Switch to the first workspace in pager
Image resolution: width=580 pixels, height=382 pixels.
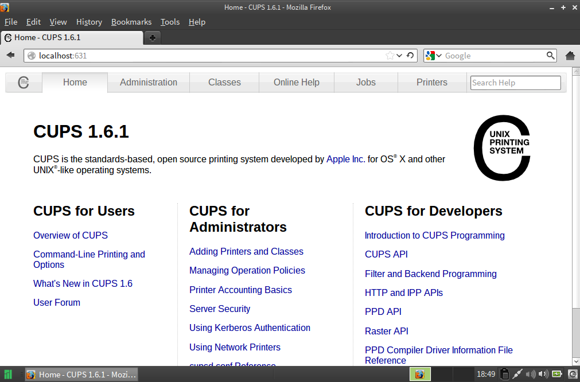tap(420, 374)
